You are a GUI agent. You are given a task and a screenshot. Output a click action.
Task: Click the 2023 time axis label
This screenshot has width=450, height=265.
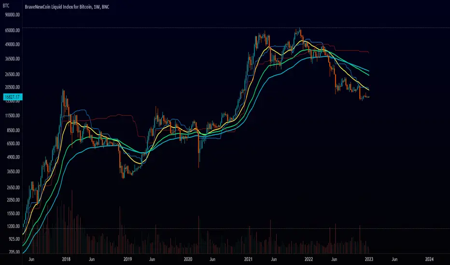369,259
